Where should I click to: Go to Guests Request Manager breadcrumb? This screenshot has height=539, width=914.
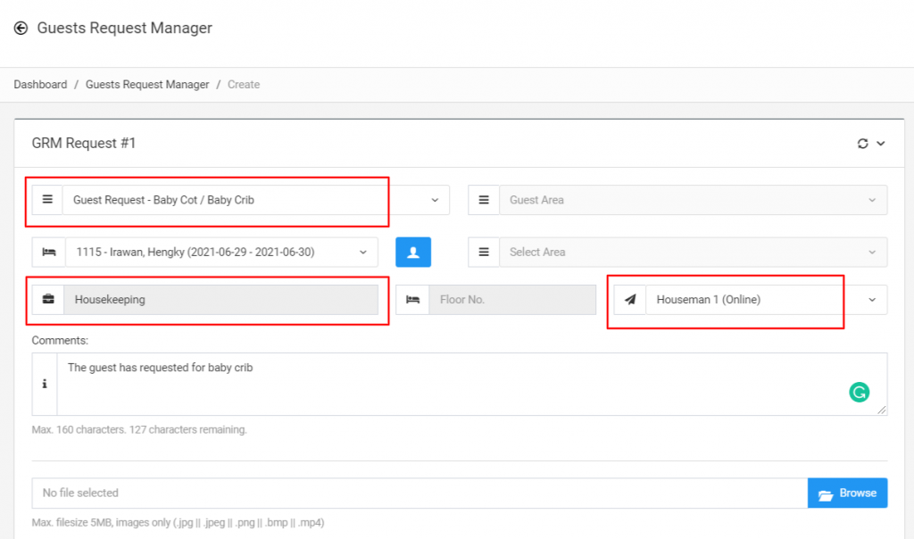click(x=147, y=85)
